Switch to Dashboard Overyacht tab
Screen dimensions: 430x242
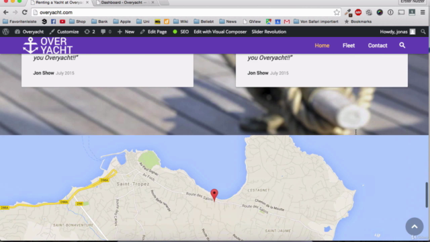(122, 3)
